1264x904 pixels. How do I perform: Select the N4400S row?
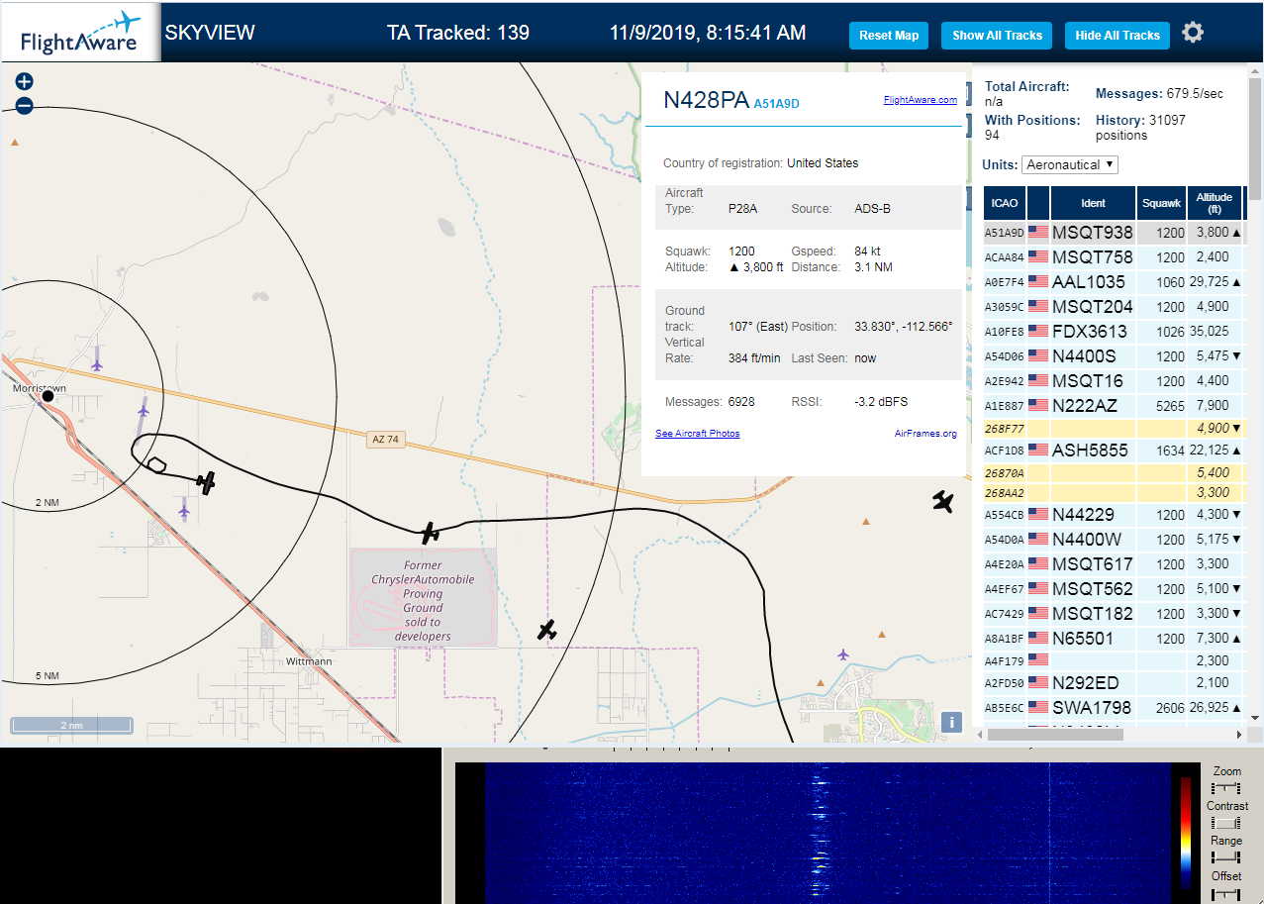1114,356
